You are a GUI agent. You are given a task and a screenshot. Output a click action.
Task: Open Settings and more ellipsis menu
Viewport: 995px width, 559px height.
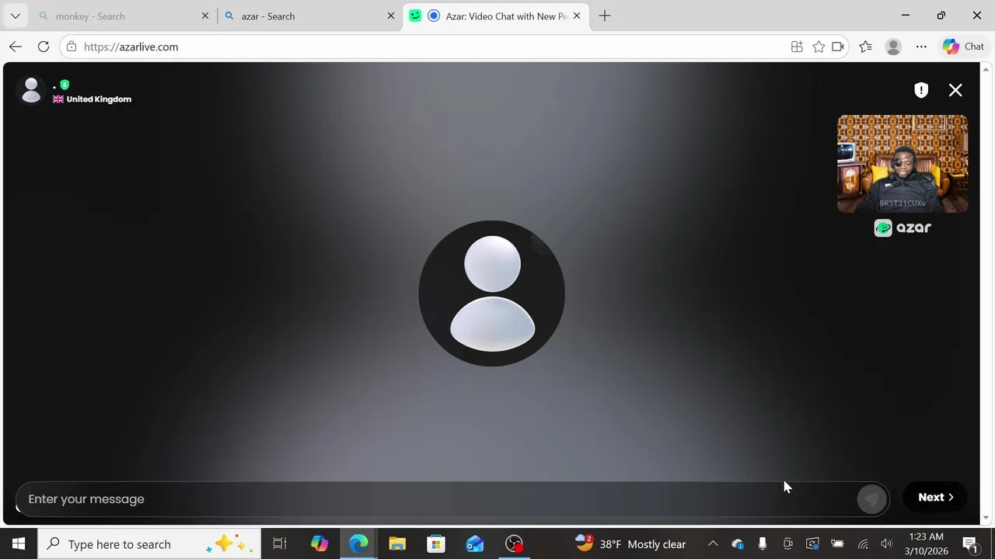click(921, 47)
